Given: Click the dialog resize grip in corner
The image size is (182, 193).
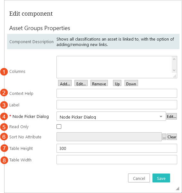Looking at the screenshot, I should (x=178, y=189).
